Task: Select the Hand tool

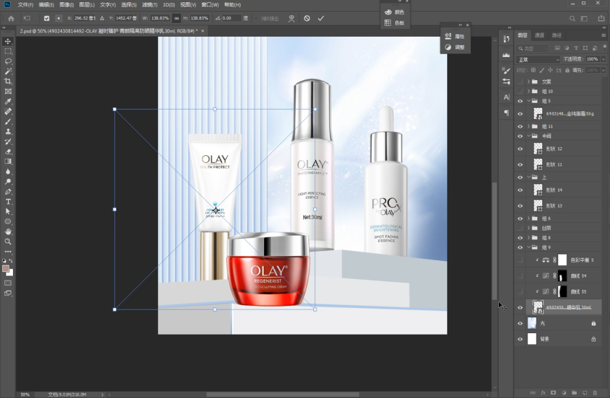Action: (8, 231)
